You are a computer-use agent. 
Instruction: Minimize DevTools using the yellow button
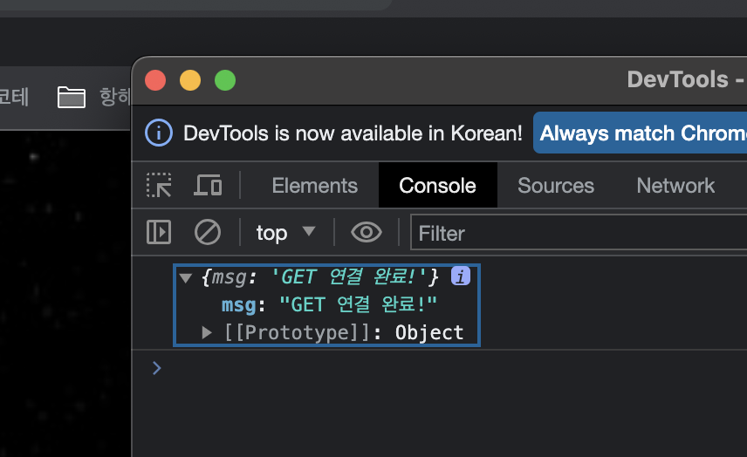(x=190, y=80)
